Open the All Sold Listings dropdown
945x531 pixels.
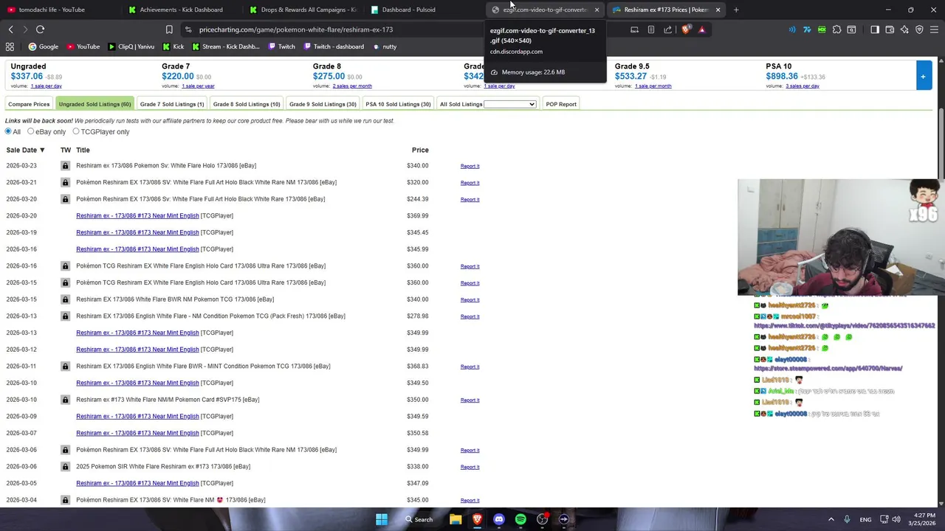tap(509, 104)
